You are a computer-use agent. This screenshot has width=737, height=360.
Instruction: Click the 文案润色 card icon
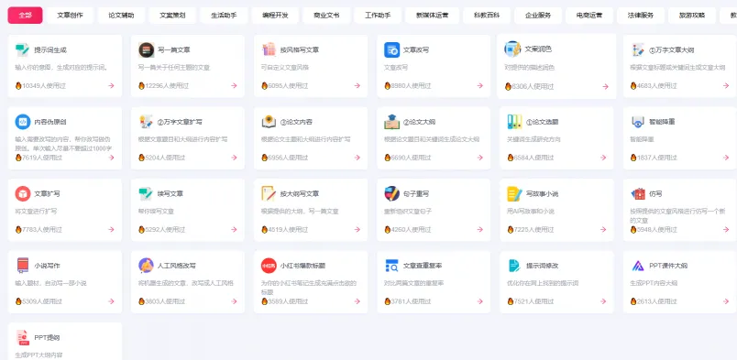coord(512,49)
